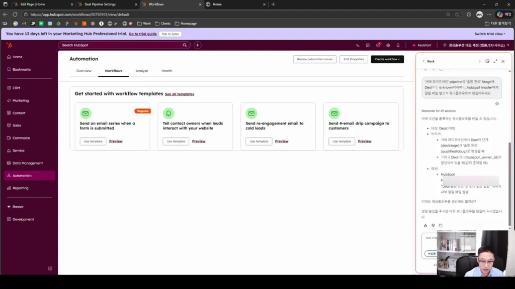This screenshot has height=289, width=515.
Task: Click the Go to trial guide link
Action: (x=142, y=34)
